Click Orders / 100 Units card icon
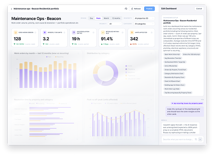Screen dimensions: 214x156 (x=45, y=32)
